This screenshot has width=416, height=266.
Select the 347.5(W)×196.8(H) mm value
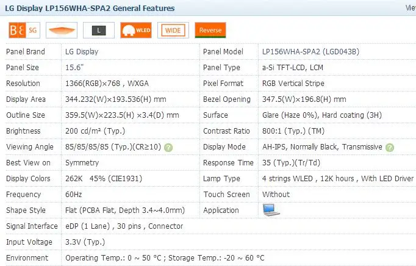coord(304,99)
